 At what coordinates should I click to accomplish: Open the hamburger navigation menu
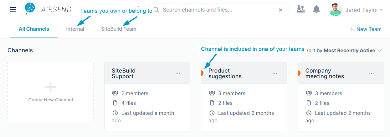[x=13, y=10]
